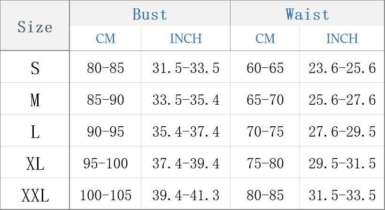Screen dimensions: 385x210
Task: Click waist inch cell 29.5-31.5
Action: coord(342,164)
